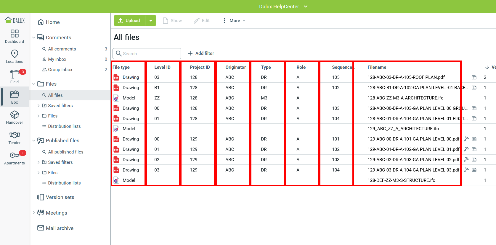Click the Upload button

(x=129, y=21)
